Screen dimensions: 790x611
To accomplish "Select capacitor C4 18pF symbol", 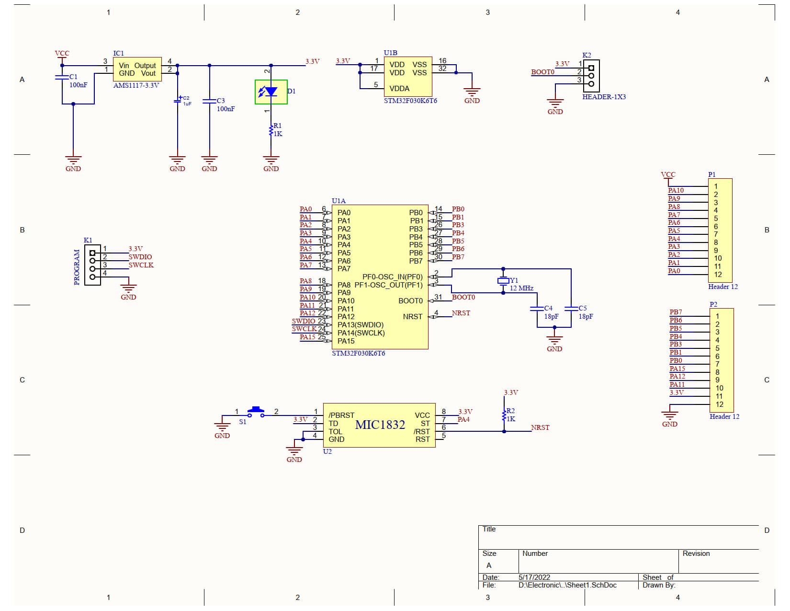I will [x=537, y=309].
